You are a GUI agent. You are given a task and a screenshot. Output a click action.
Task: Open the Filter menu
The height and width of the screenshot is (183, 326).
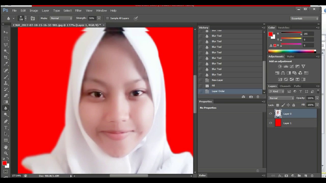click(78, 10)
